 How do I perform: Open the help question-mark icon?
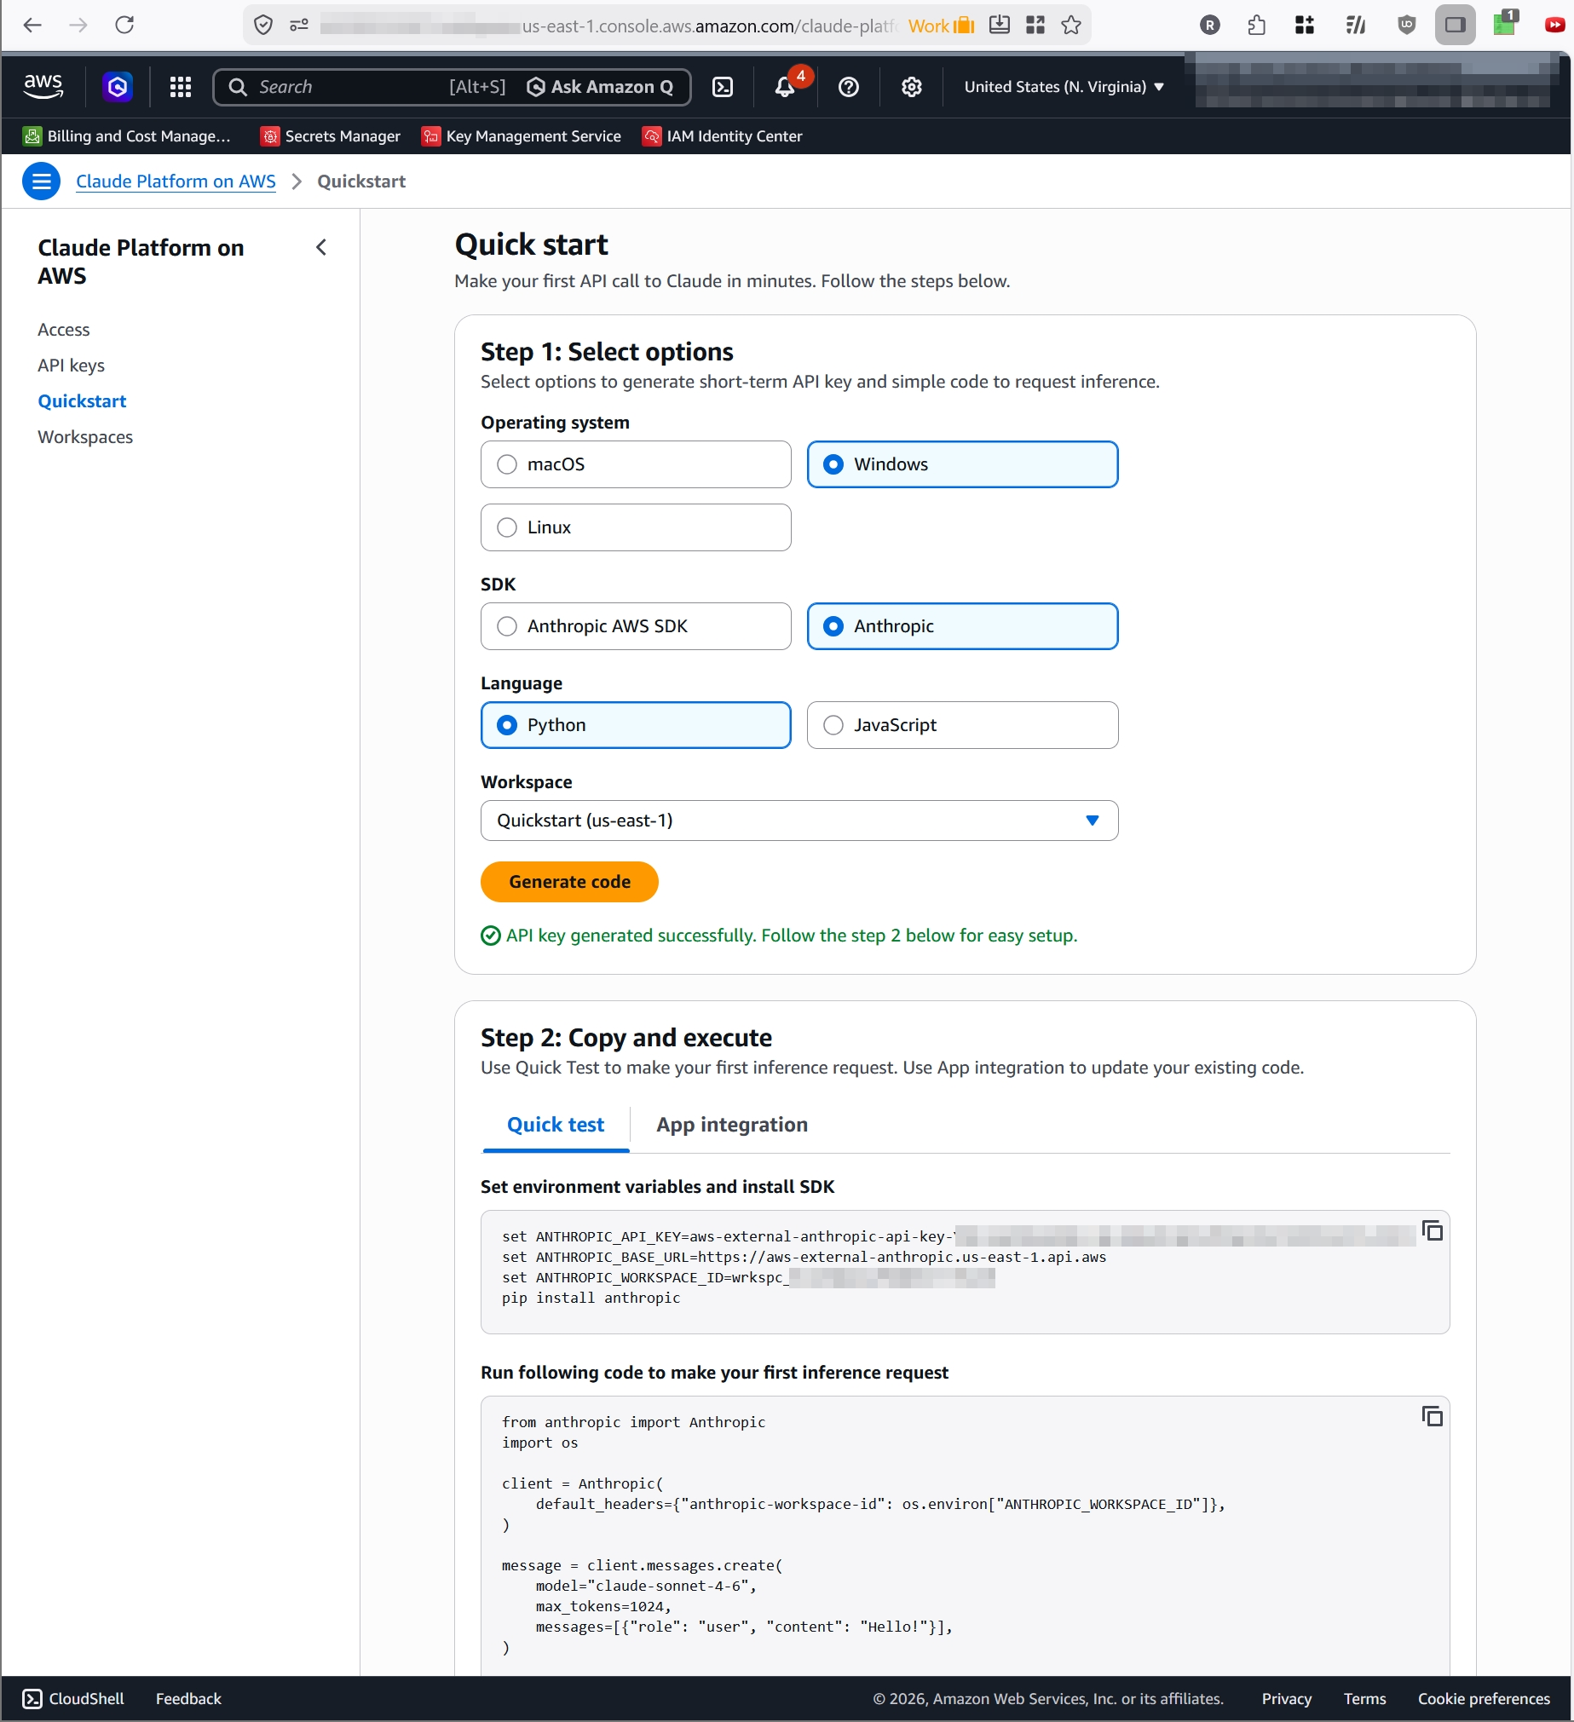click(849, 86)
